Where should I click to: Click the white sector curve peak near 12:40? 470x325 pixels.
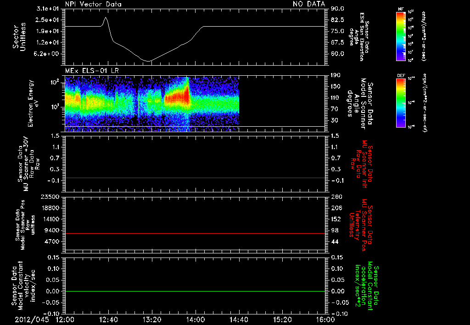106,17
